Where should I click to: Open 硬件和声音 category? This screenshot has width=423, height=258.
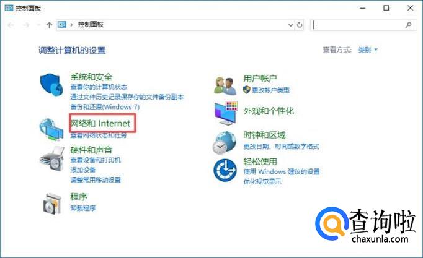tap(91, 150)
